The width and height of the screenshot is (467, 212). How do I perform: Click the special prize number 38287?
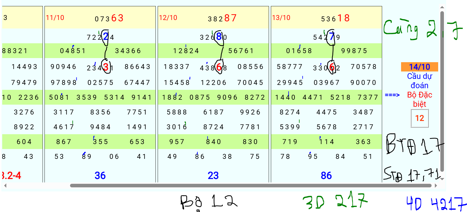(x=222, y=18)
